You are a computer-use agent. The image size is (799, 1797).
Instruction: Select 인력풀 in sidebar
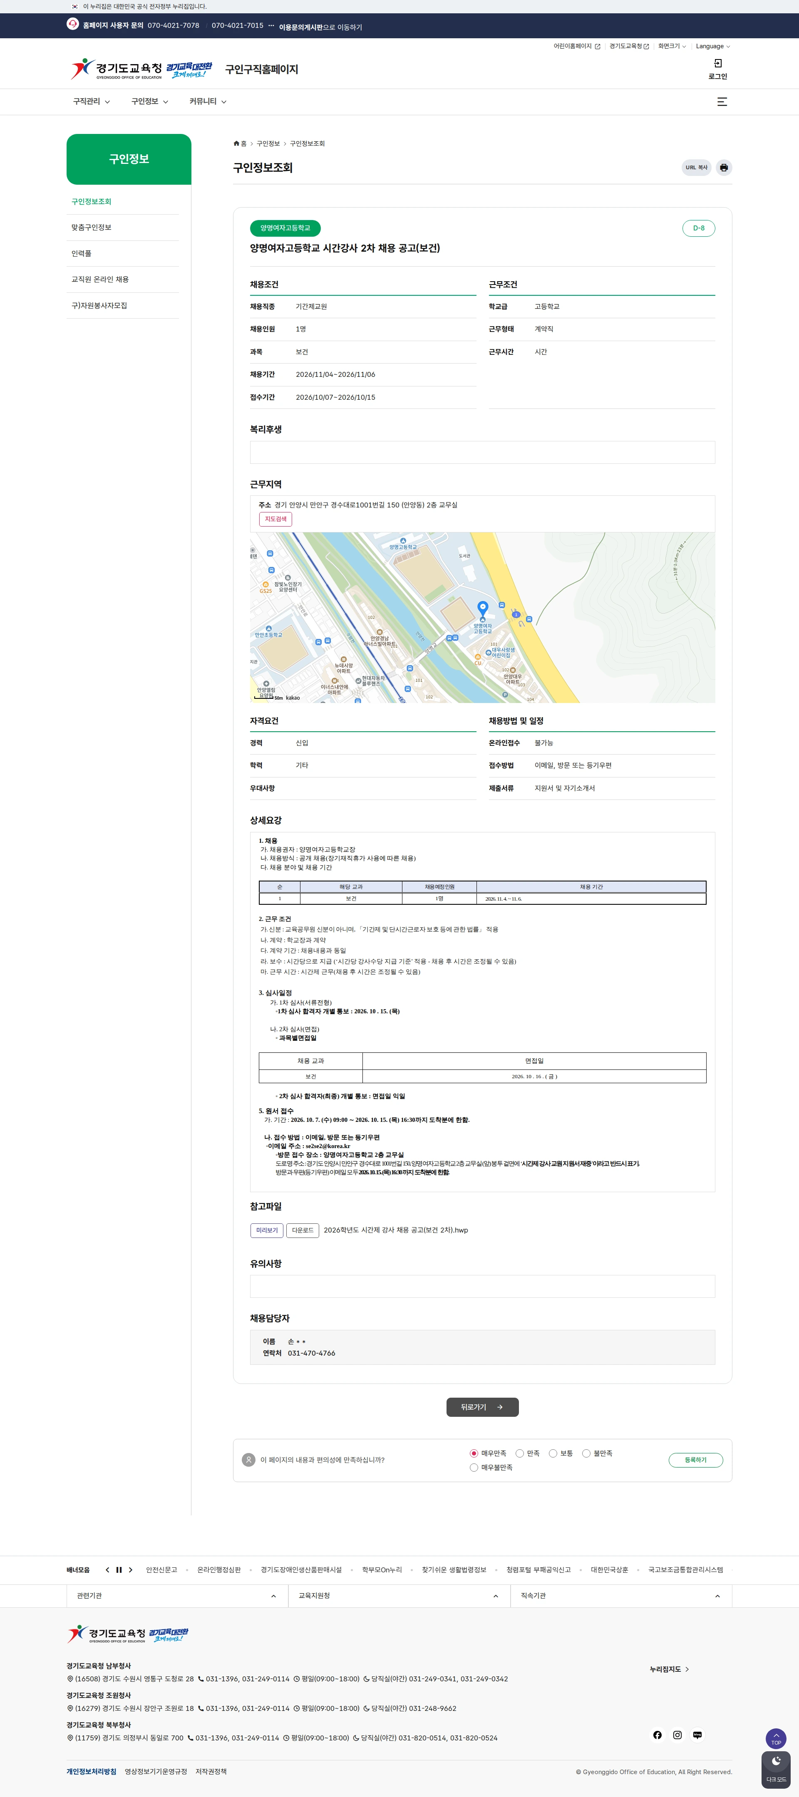[x=122, y=253]
